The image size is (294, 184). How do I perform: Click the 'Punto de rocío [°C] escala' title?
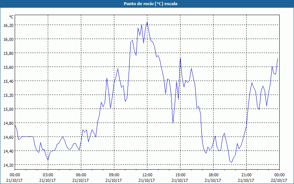[151, 4]
